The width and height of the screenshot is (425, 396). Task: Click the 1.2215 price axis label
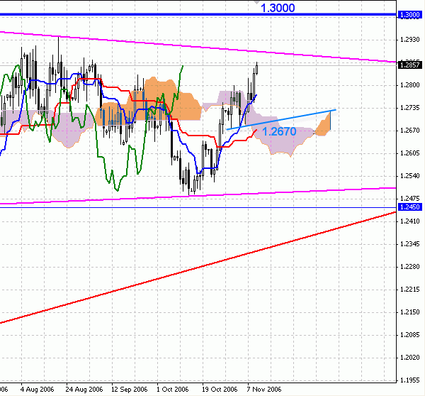[410, 290]
